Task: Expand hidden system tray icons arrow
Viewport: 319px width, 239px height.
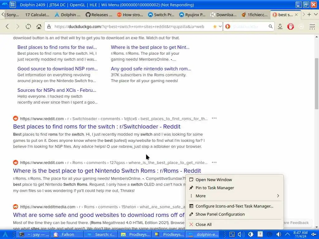Action: pyautogui.click(x=287, y=235)
